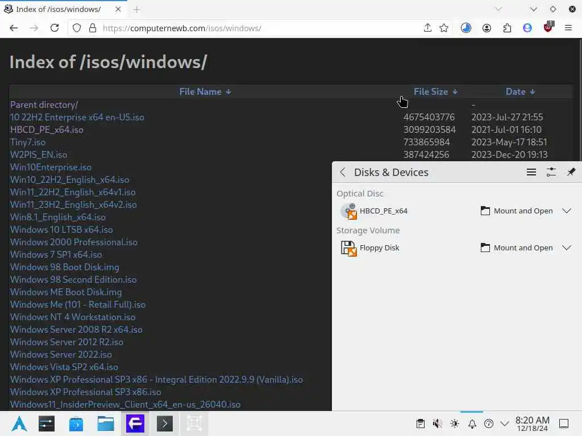This screenshot has height=436, width=582.
Task: Download Win10_22H2_English_x64.iso
Action: point(69,180)
